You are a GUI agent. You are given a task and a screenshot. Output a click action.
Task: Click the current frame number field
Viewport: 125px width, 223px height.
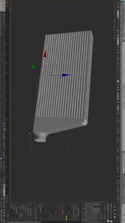point(1,204)
